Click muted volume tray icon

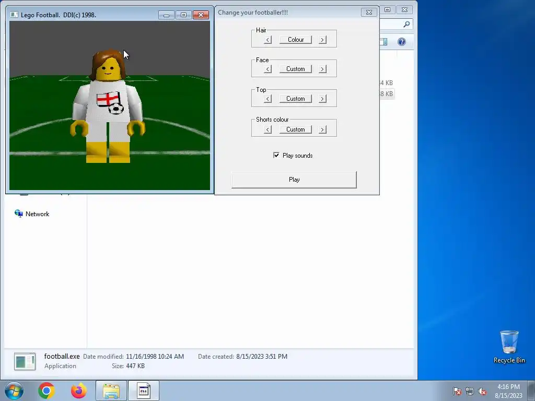[482, 392]
